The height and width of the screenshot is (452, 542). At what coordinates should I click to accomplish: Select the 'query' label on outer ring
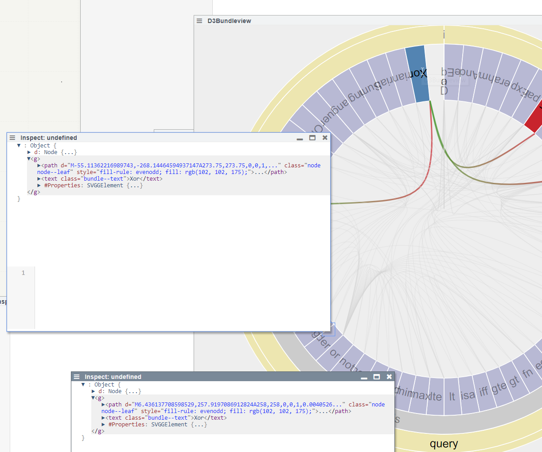tap(444, 444)
